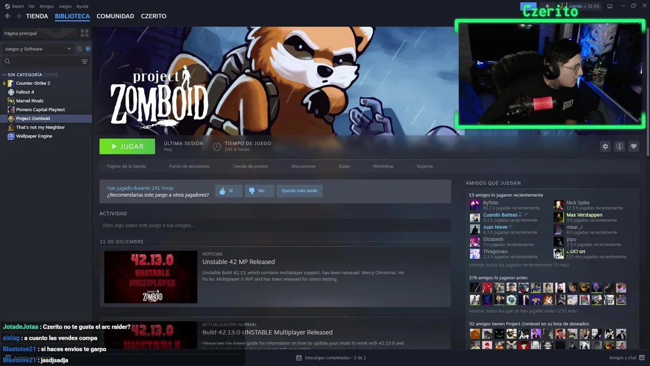The image size is (650, 366).
Task: Open Punto de encuentro tab
Action: coord(189,166)
